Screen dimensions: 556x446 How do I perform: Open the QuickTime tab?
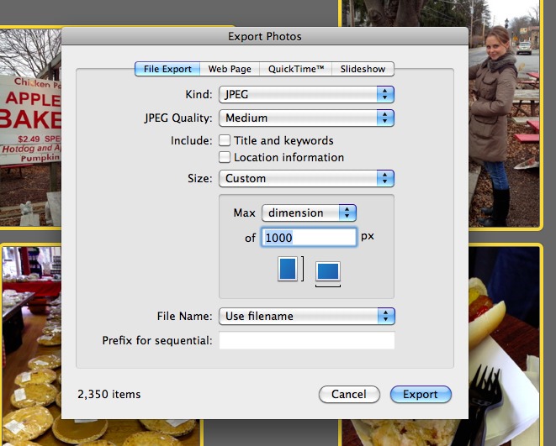point(295,69)
